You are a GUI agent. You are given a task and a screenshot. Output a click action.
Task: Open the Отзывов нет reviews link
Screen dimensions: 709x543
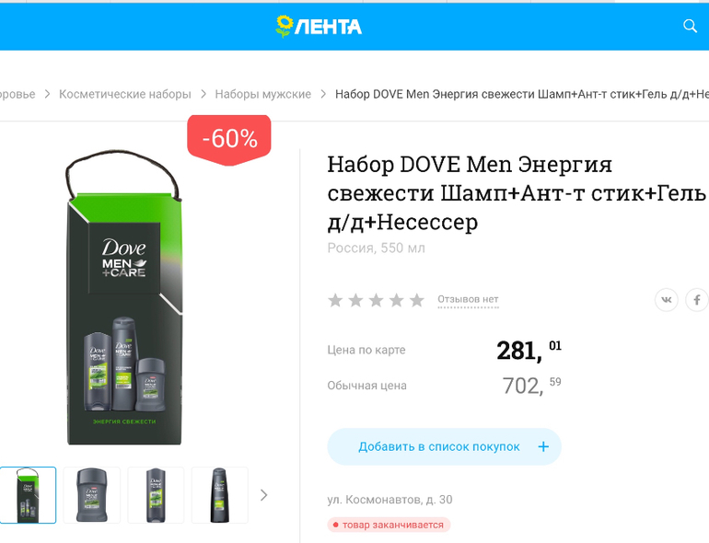tap(468, 299)
